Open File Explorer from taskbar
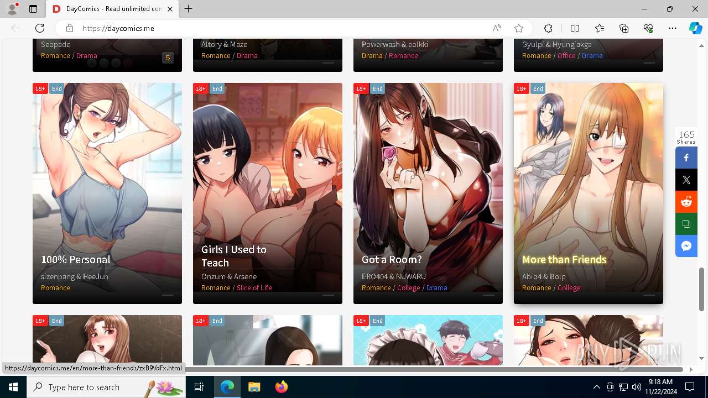This screenshot has height=398, width=708. (254, 387)
